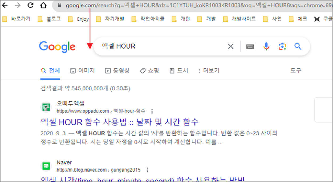The image size is (333, 182).
Task: Open the m.blog.naver.com result URL
Action: (99, 170)
